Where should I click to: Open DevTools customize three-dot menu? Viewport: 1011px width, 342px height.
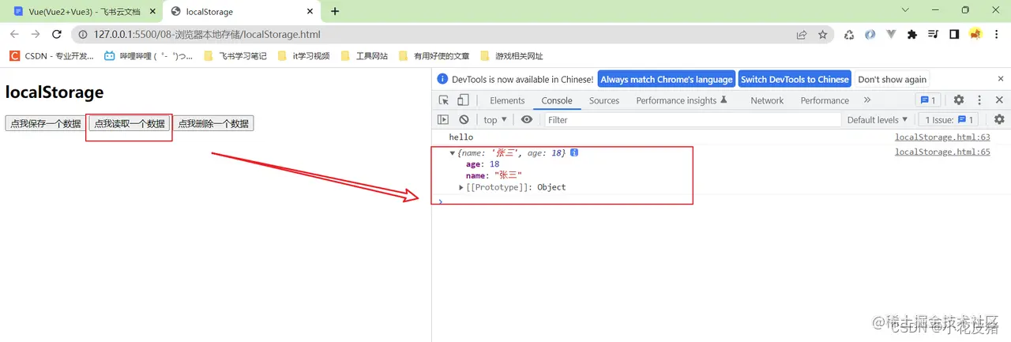pos(979,100)
